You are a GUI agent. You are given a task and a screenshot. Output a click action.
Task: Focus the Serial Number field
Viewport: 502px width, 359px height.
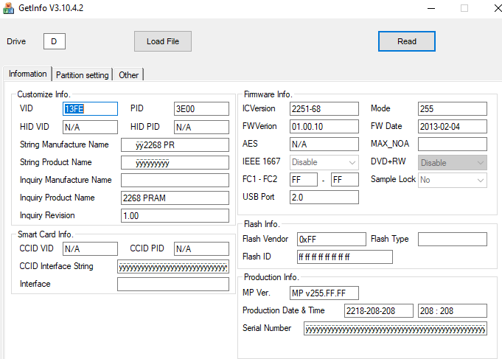pyautogui.click(x=395, y=329)
